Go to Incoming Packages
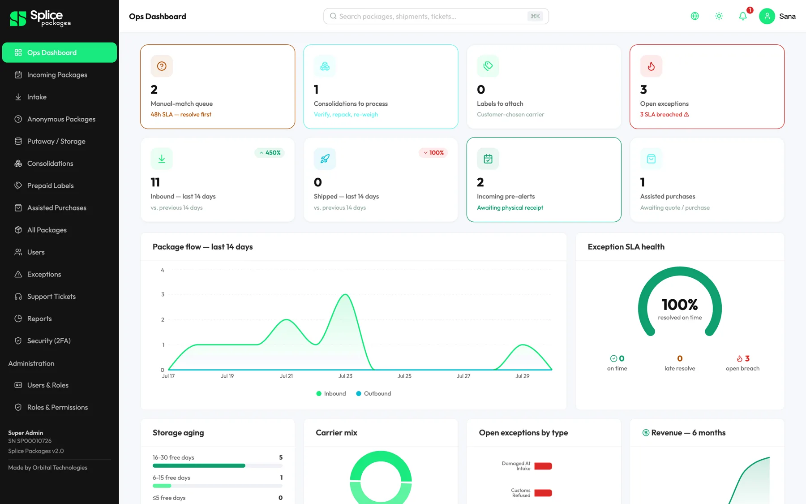This screenshot has height=504, width=806. click(x=60, y=75)
